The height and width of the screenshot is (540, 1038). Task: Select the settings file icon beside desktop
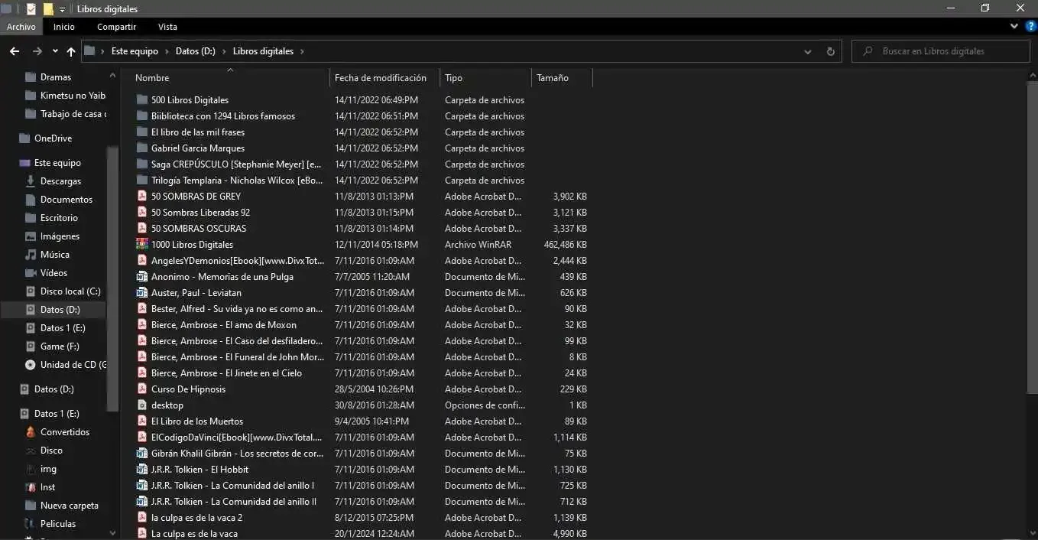click(141, 405)
